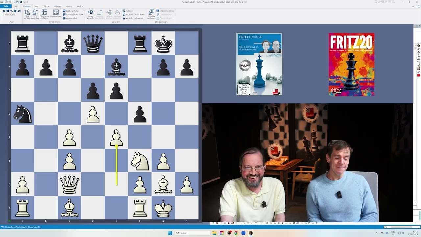Open File Explorer from the taskbar
The image size is (421, 237).
214,233
